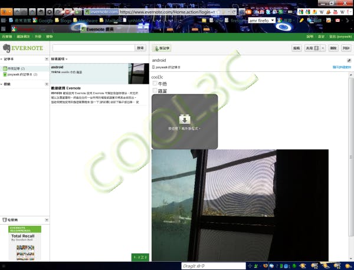Focus the note search input field
Image resolution: width=354 pixels, height=270 pixels.
[94, 48]
